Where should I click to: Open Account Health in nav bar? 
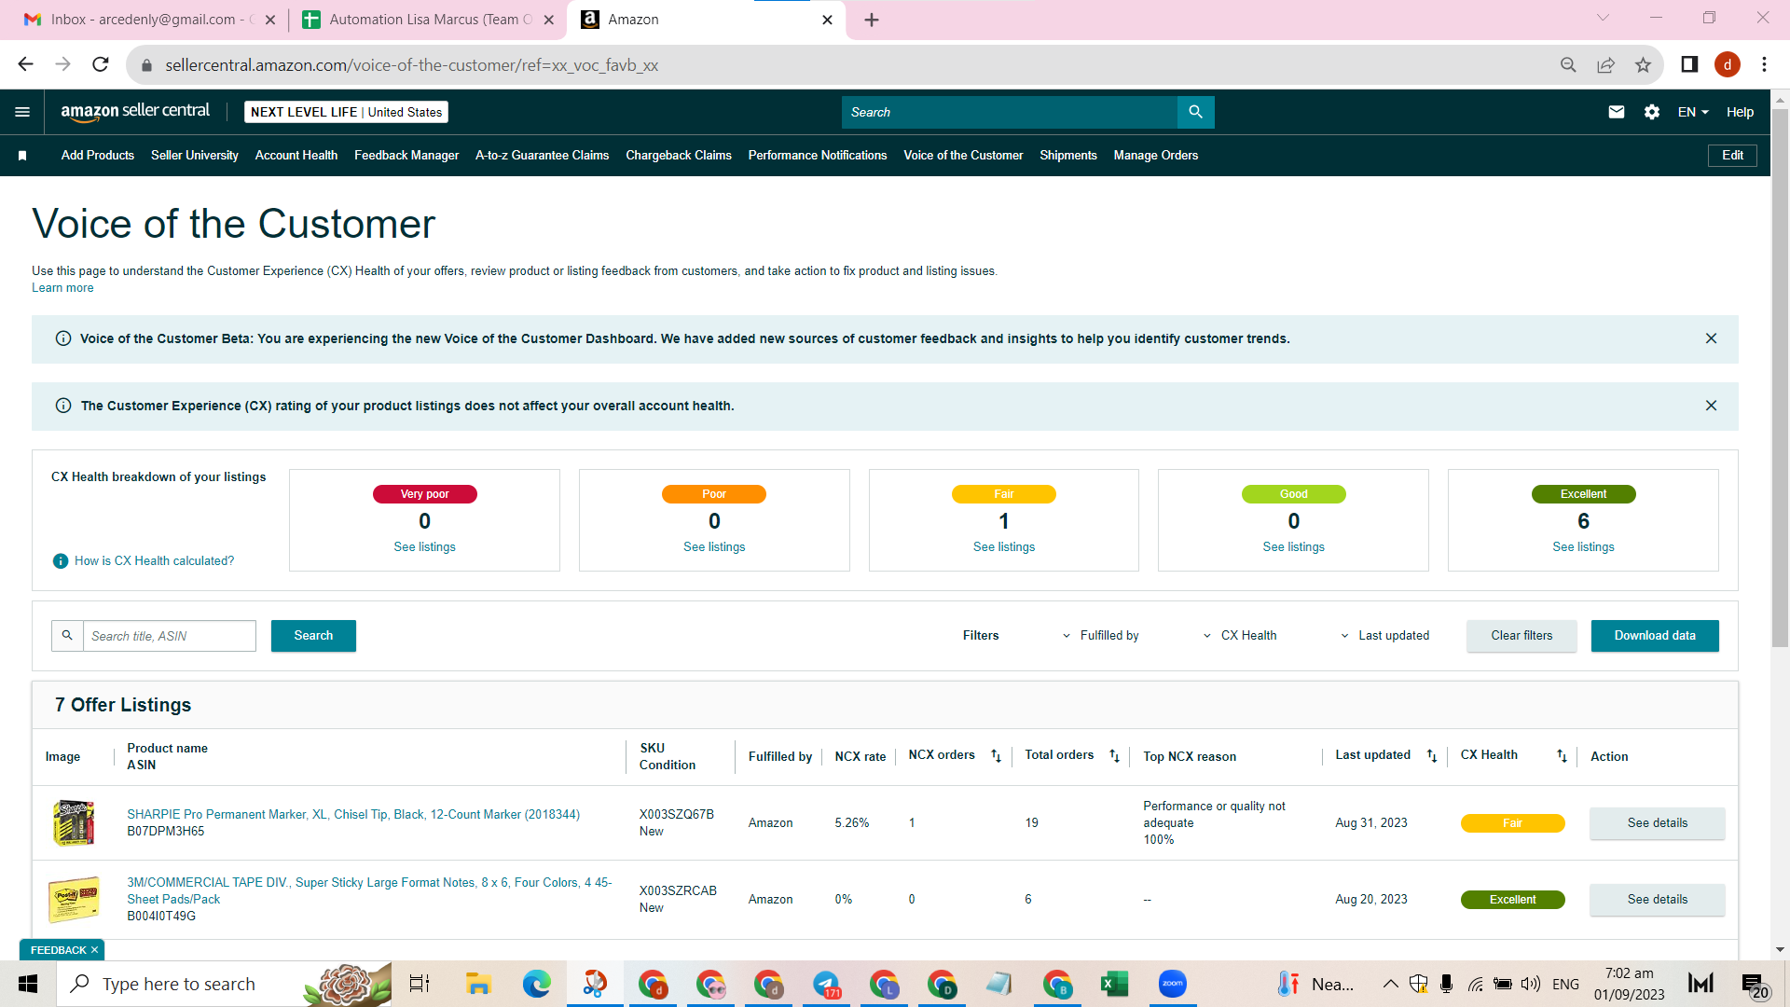point(296,156)
